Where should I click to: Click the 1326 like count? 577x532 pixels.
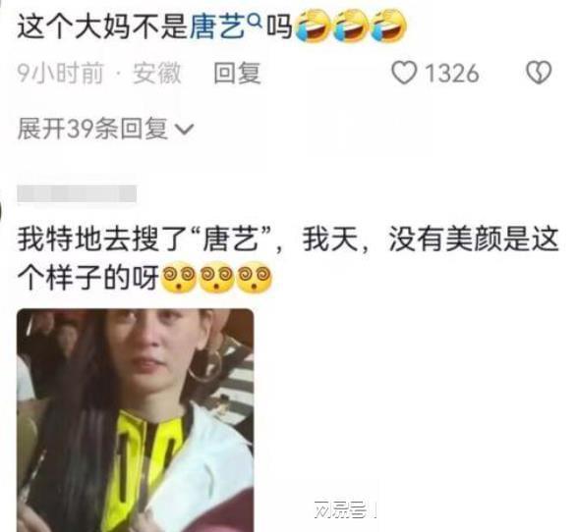coord(452,73)
